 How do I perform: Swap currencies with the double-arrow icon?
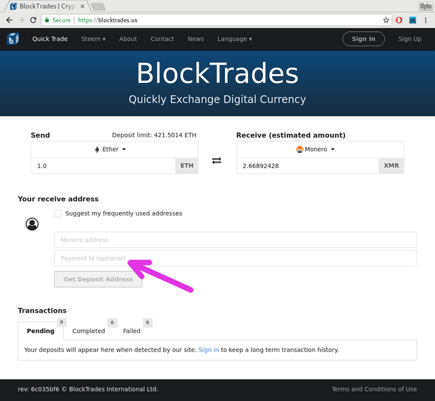point(217,160)
